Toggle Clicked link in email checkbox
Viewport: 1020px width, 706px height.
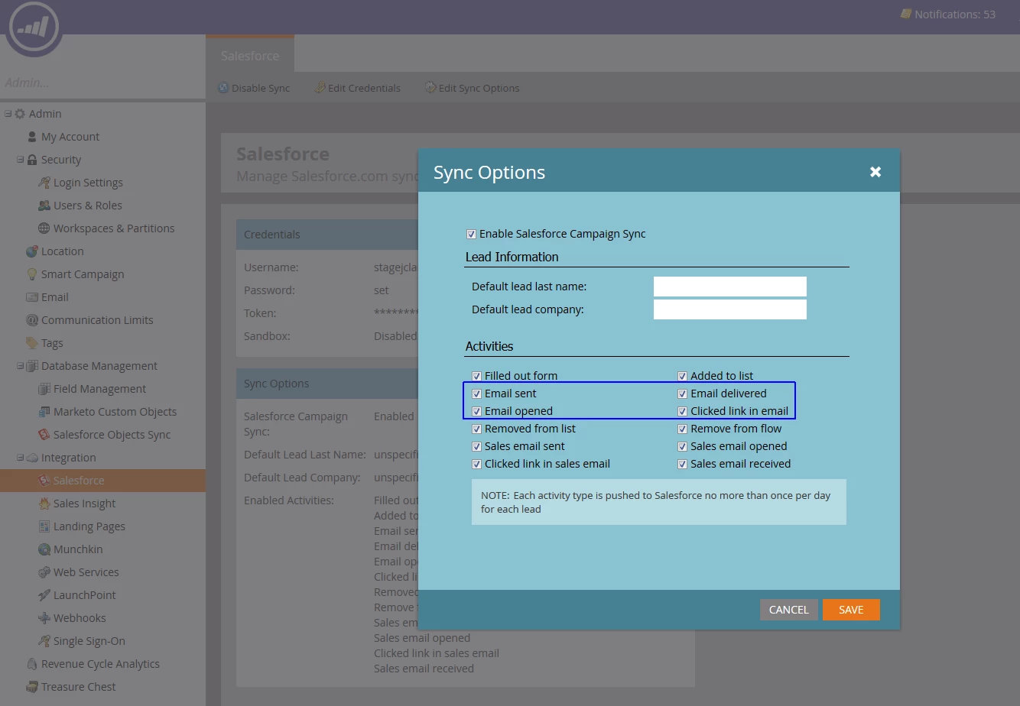(682, 412)
